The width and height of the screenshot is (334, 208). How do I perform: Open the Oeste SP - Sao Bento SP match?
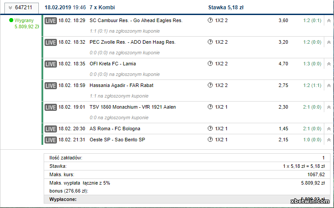click(x=117, y=140)
